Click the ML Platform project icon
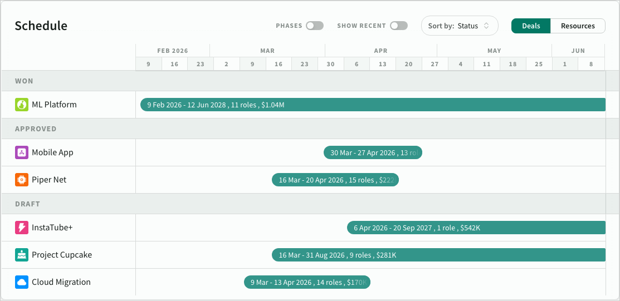This screenshot has height=301, width=620. [x=22, y=105]
